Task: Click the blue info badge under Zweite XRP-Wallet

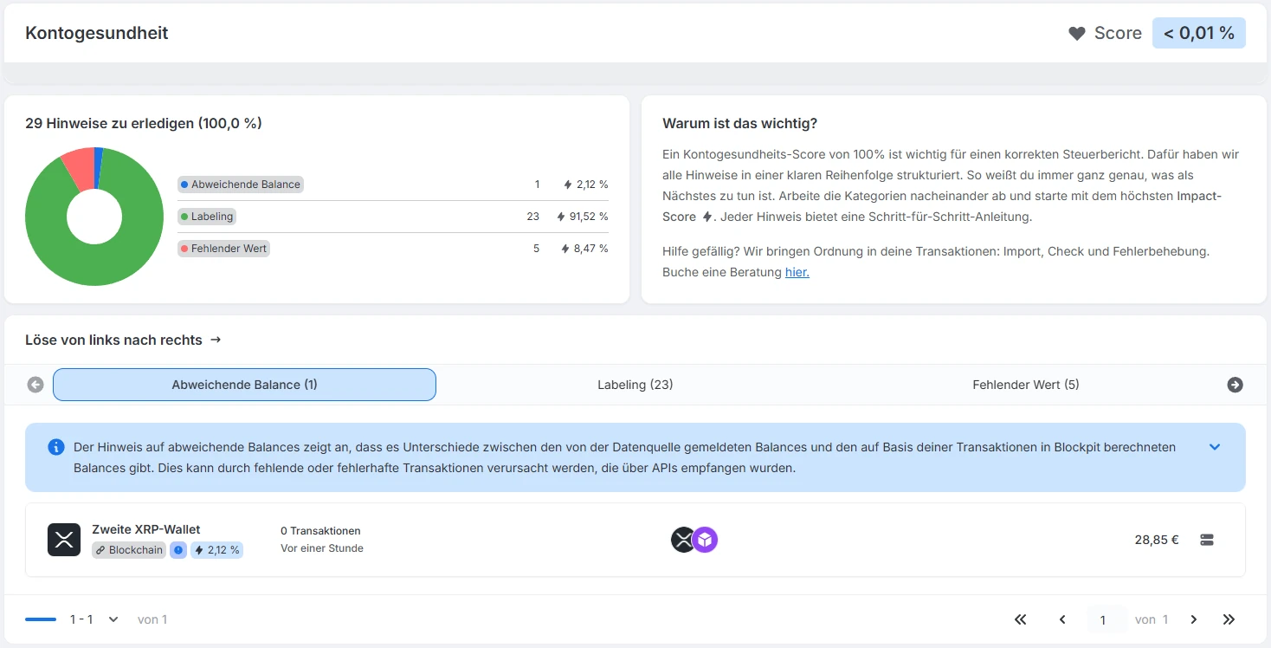Action: [x=178, y=549]
